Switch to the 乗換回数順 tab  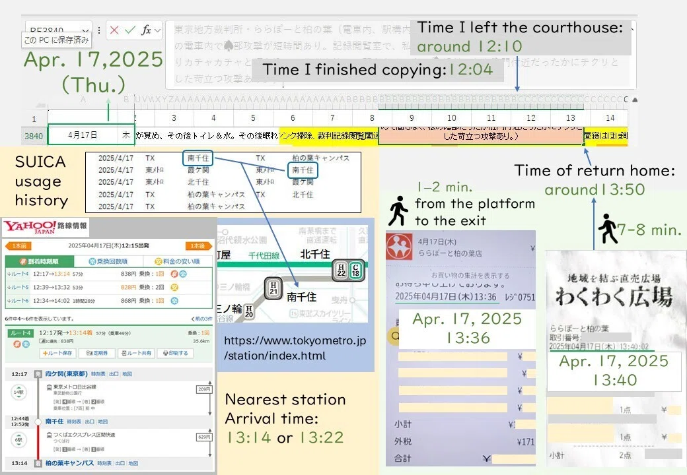pyautogui.click(x=108, y=261)
